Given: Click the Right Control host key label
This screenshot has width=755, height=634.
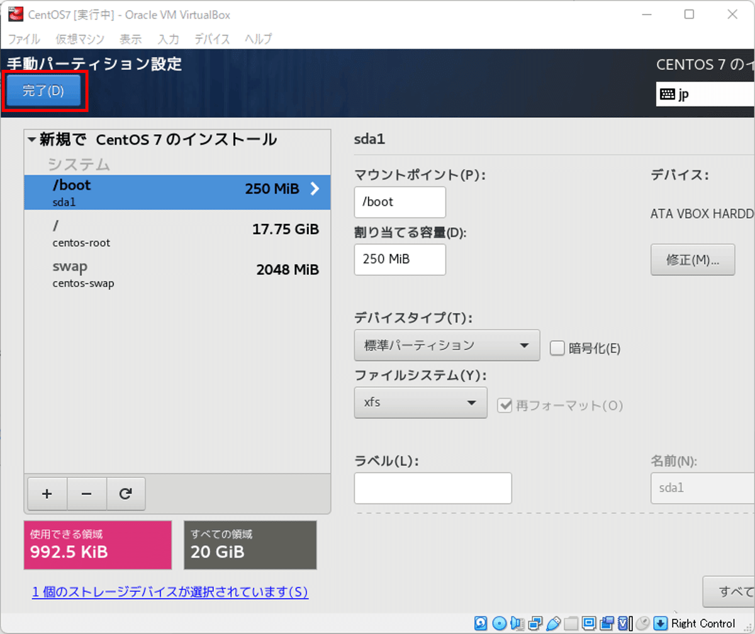Looking at the screenshot, I should [x=703, y=623].
